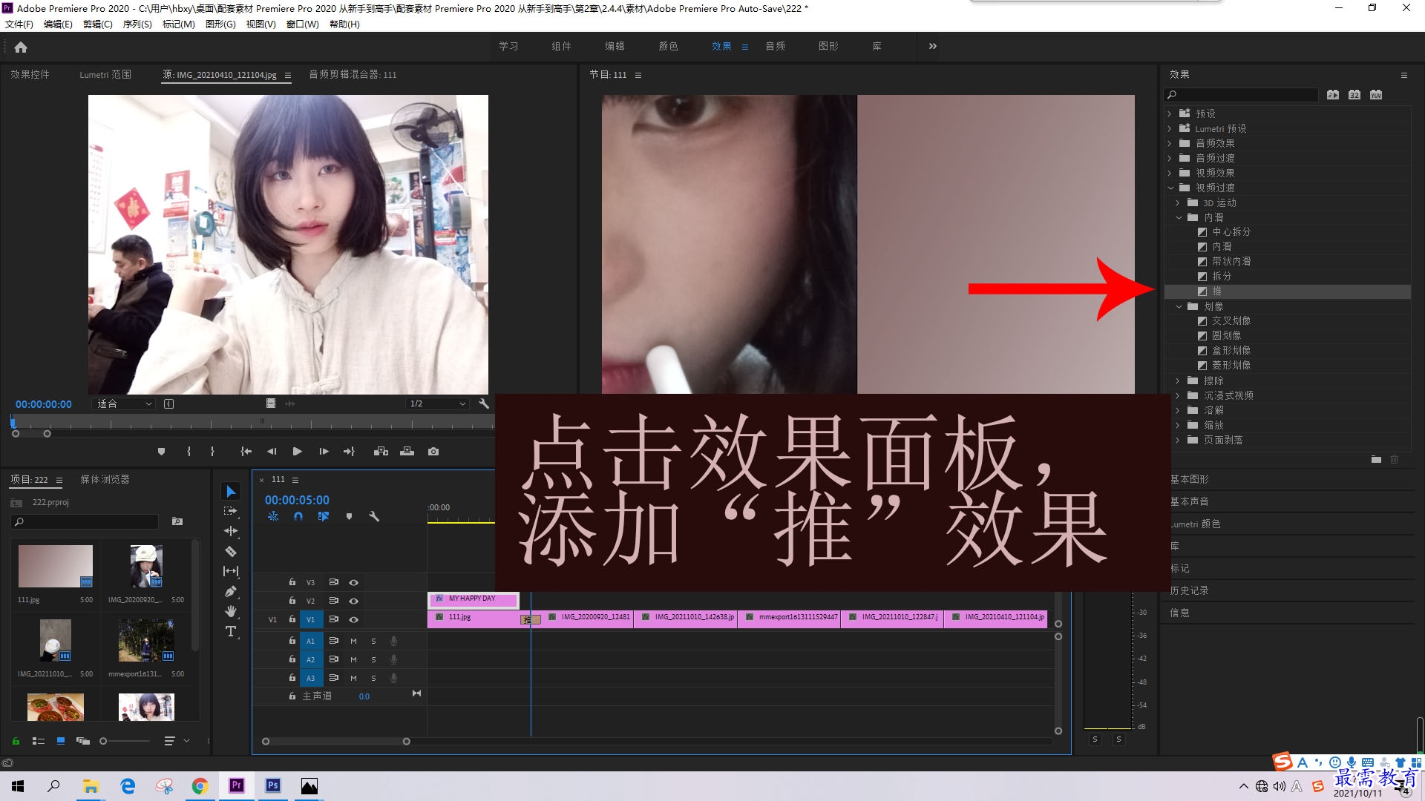Click Mark In in source monitor
Viewport: 1425px width, 801px height.
(189, 451)
